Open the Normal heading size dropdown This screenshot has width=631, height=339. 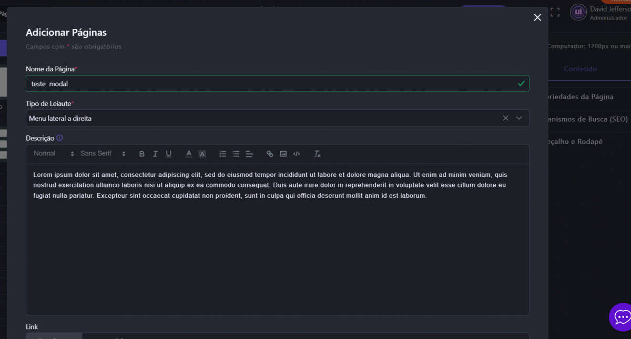tap(54, 154)
